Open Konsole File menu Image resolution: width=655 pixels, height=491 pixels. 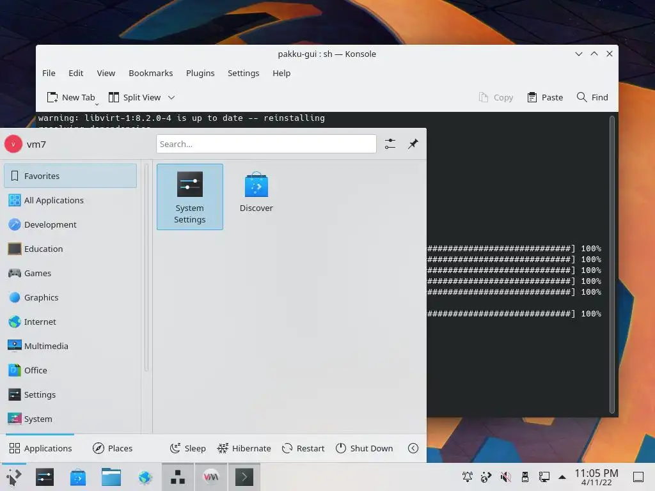(x=49, y=73)
